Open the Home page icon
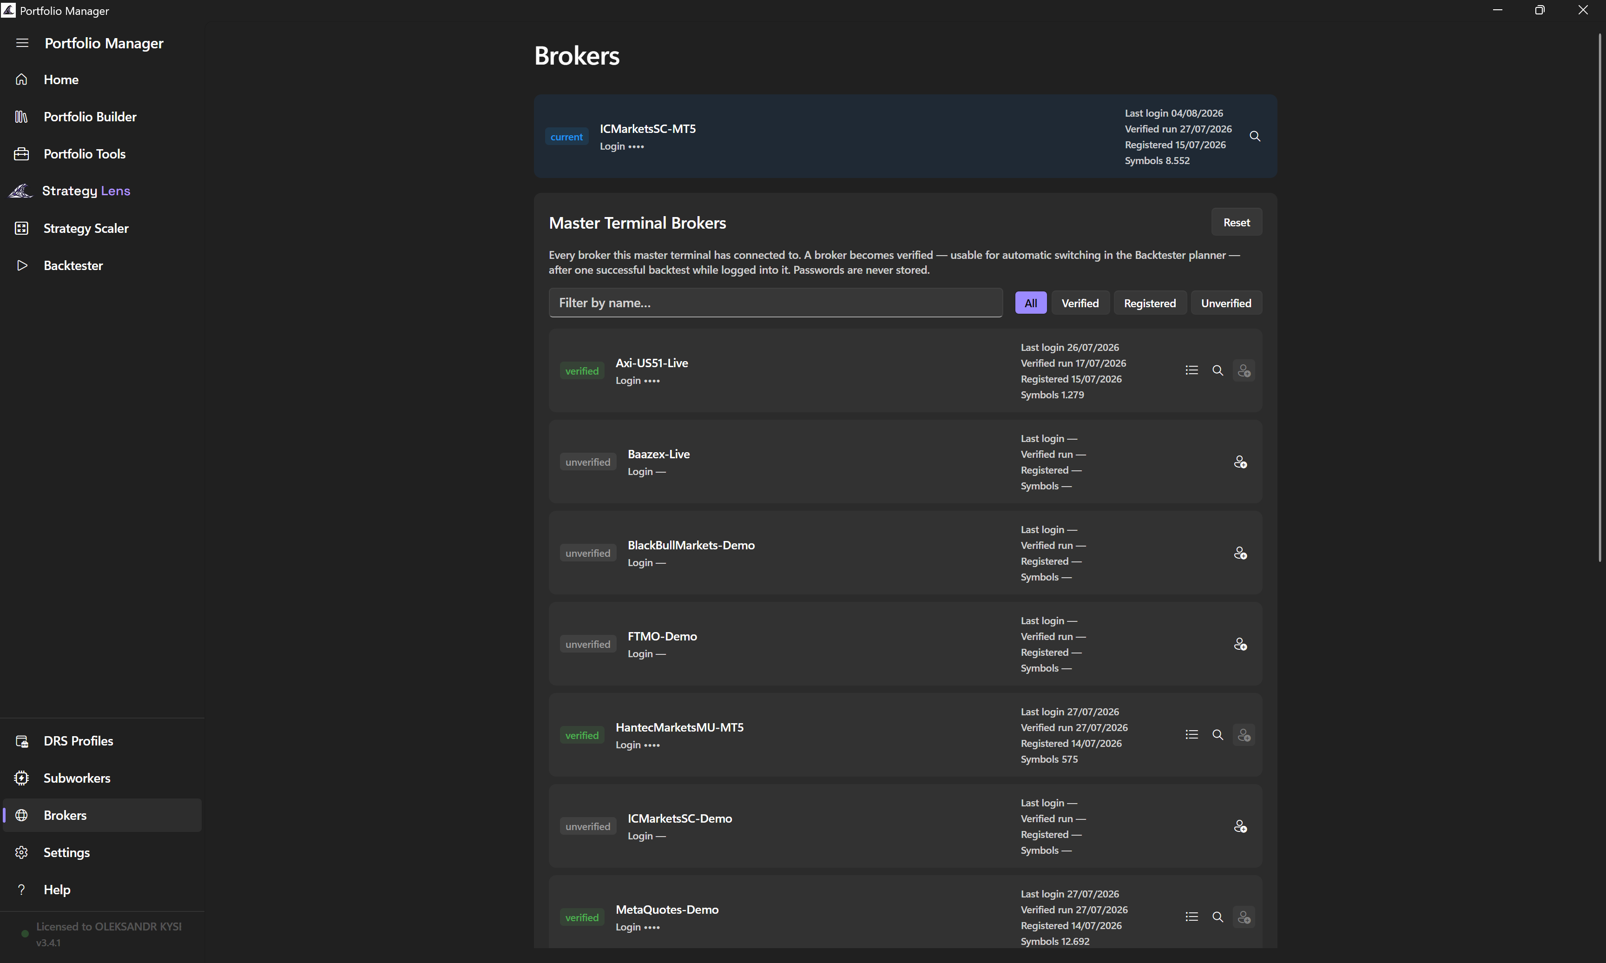Image resolution: width=1606 pixels, height=963 pixels. [x=21, y=79]
